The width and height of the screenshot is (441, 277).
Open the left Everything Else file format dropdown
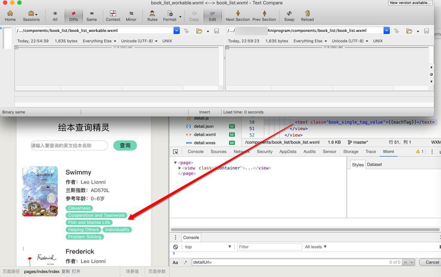[x=99, y=41]
